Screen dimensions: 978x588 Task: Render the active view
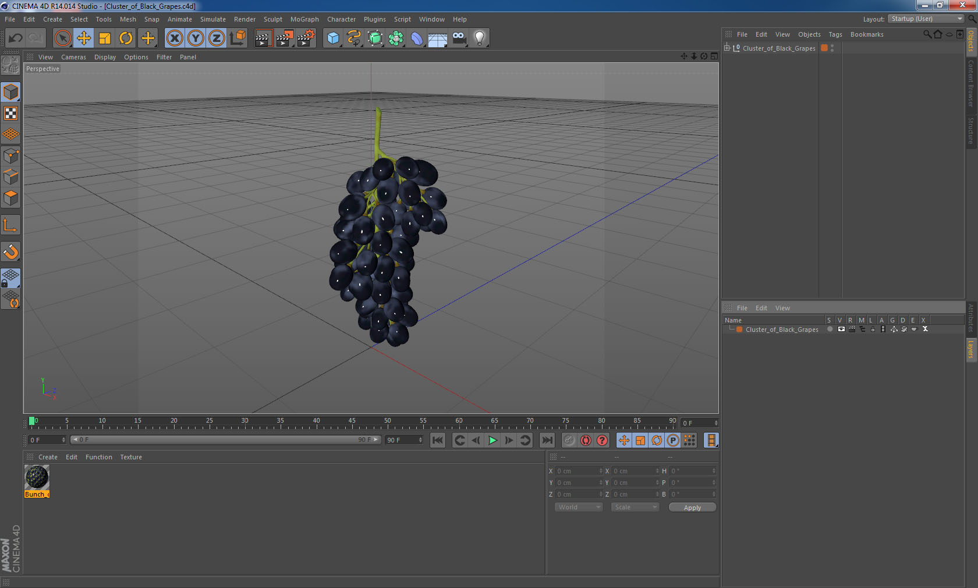coord(263,38)
